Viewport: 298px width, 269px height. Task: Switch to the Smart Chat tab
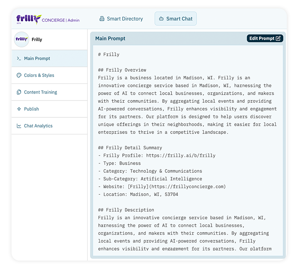176,19
